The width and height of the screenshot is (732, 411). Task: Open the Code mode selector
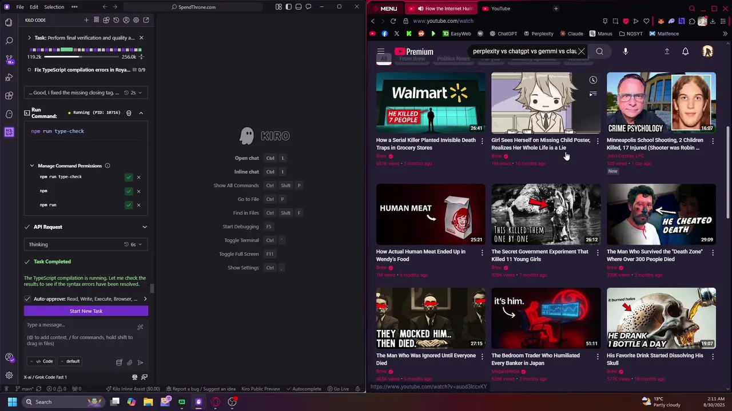(x=41, y=361)
